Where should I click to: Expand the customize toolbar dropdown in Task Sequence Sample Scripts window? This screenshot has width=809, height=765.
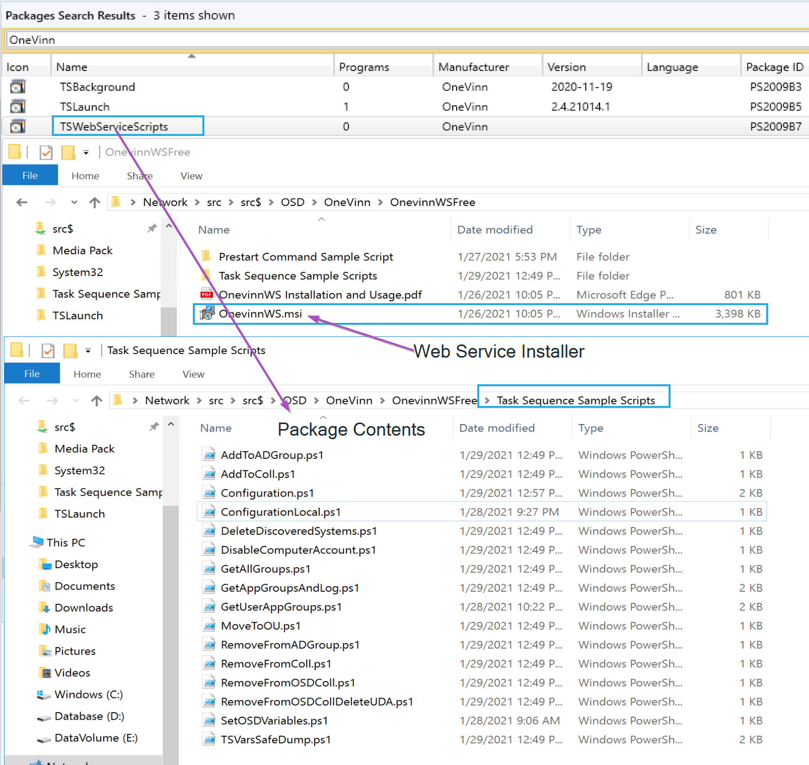pyautogui.click(x=88, y=351)
